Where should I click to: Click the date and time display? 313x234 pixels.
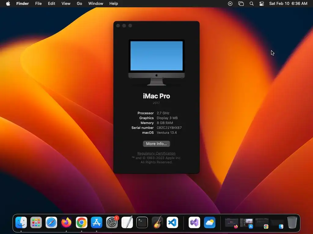pos(288,4)
